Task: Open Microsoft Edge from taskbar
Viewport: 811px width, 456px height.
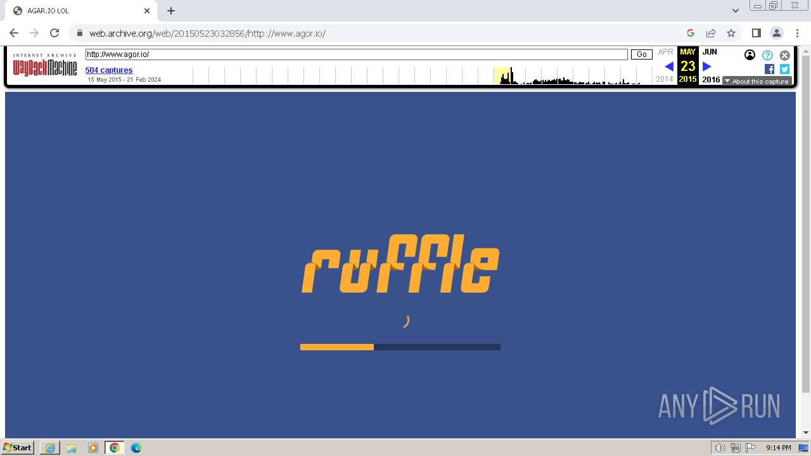Action: coord(136,448)
